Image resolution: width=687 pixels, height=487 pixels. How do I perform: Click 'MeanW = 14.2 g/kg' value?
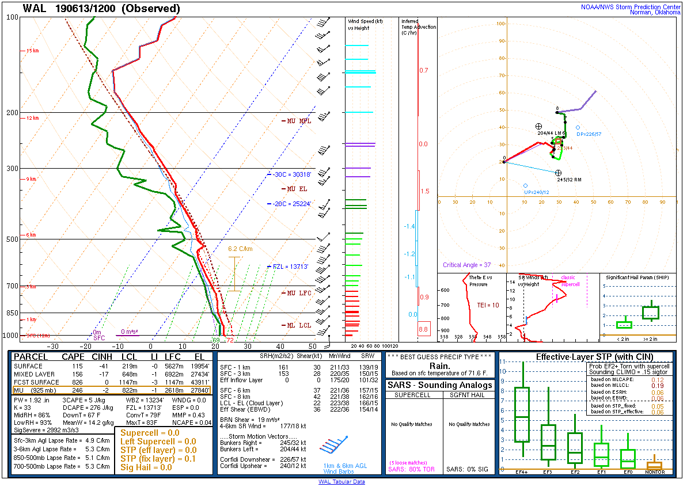[x=88, y=423]
